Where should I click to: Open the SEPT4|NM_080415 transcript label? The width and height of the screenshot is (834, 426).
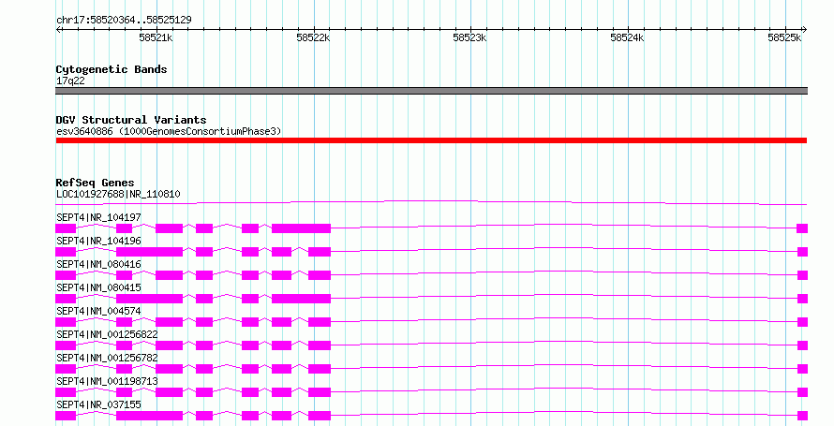pyautogui.click(x=98, y=287)
